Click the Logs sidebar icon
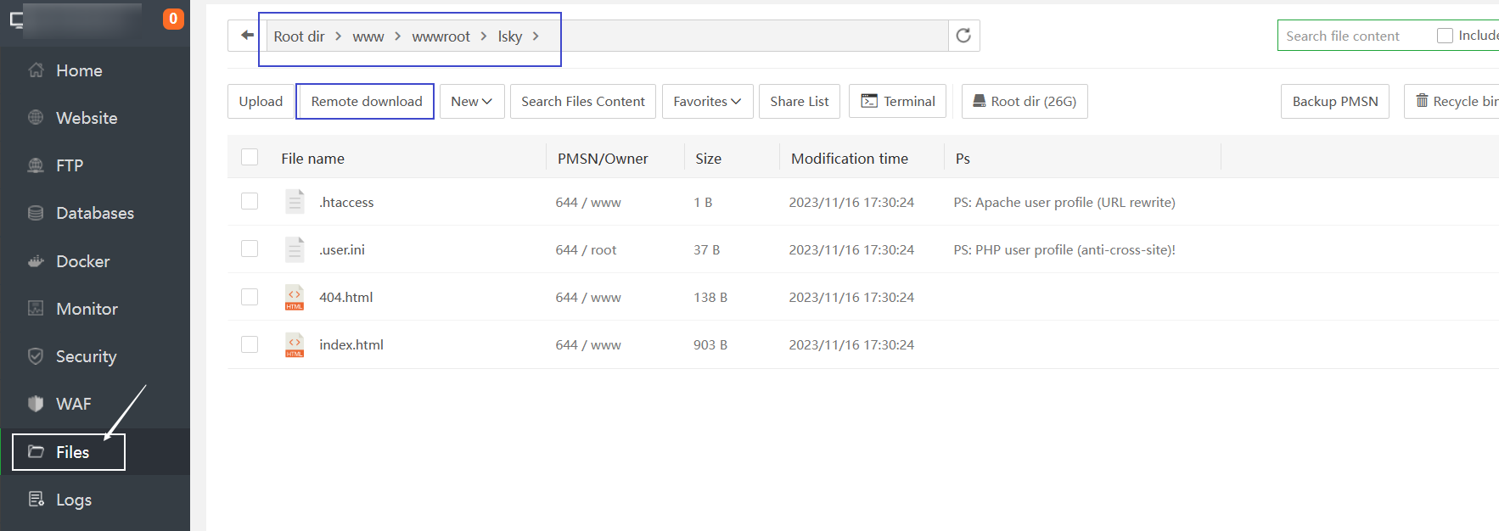Screen dimensions: 1499x531 [x=36, y=500]
